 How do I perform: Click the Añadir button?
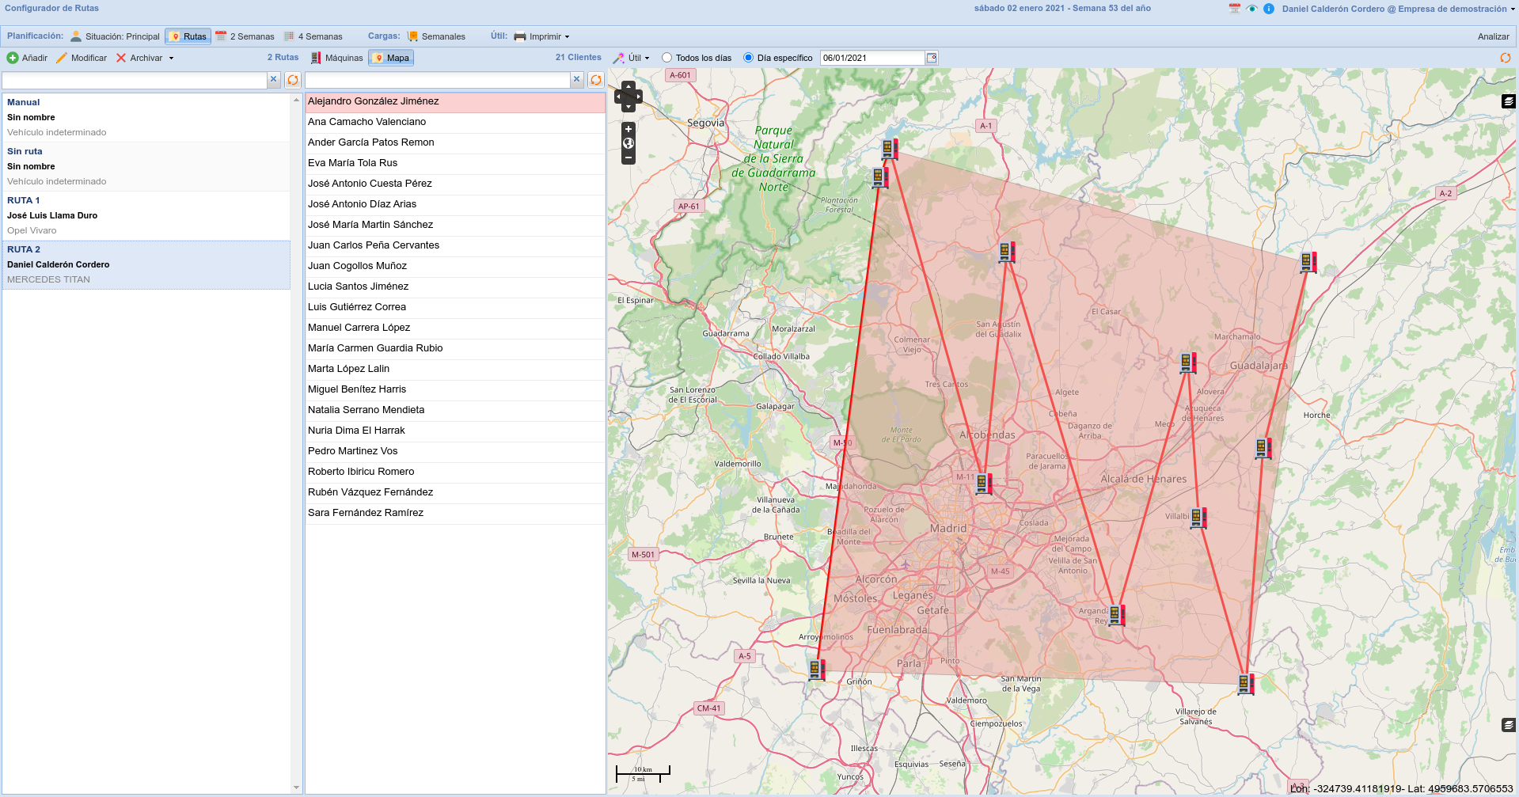coord(27,58)
